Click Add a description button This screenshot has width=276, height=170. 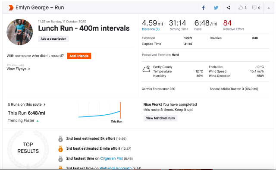53,39
